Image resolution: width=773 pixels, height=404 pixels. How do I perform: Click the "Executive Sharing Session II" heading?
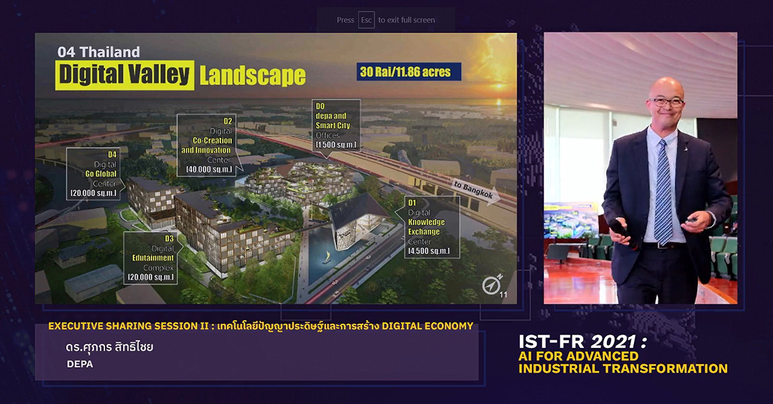coord(260,326)
